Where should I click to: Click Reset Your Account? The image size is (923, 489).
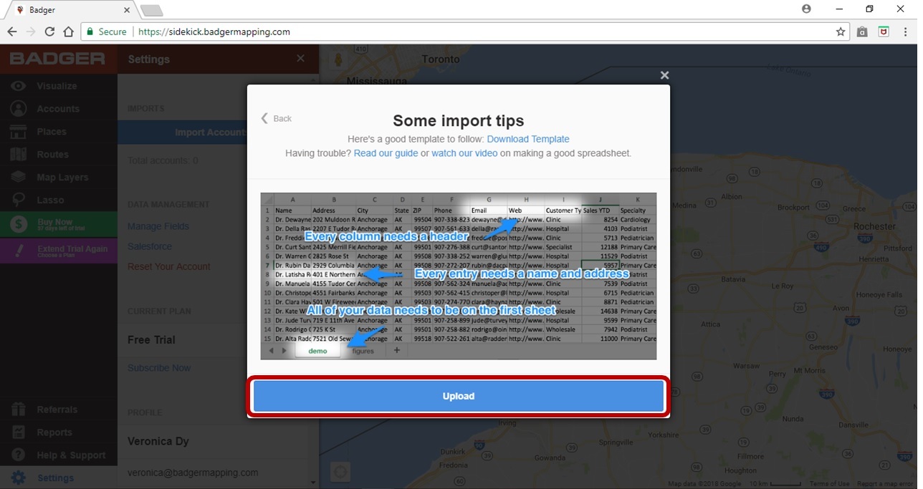click(x=169, y=266)
